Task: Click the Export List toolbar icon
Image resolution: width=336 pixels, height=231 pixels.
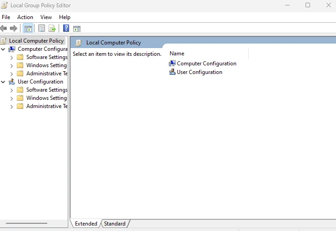Action: tap(52, 29)
